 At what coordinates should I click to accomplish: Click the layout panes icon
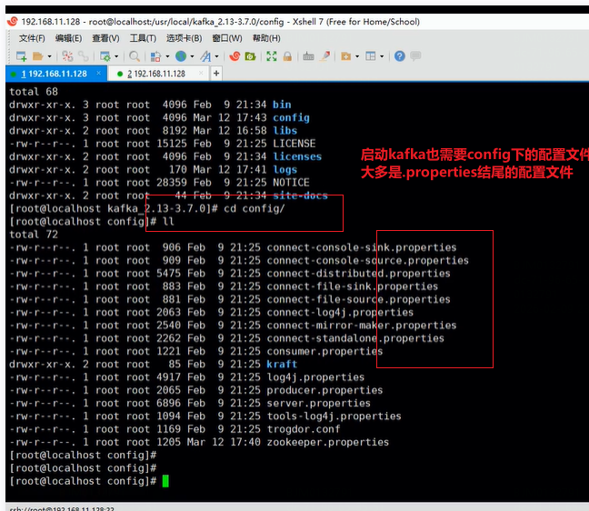[x=370, y=56]
